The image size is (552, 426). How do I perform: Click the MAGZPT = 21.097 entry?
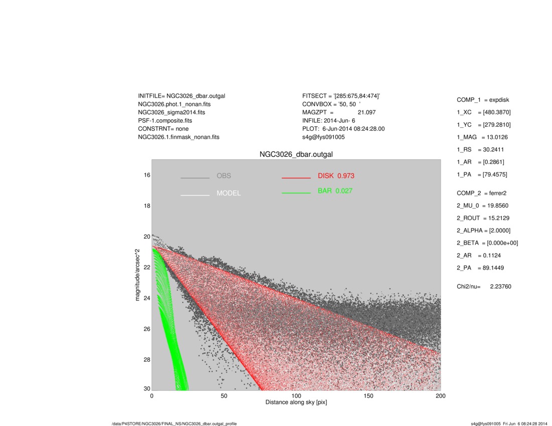click(x=339, y=112)
